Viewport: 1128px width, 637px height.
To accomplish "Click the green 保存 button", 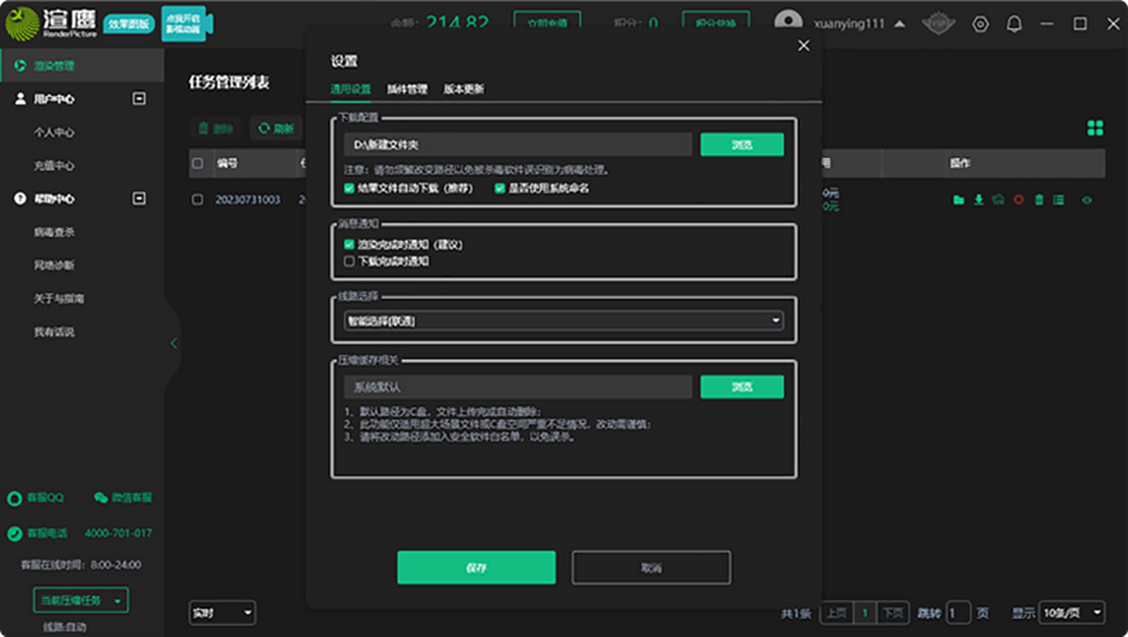I will [477, 568].
